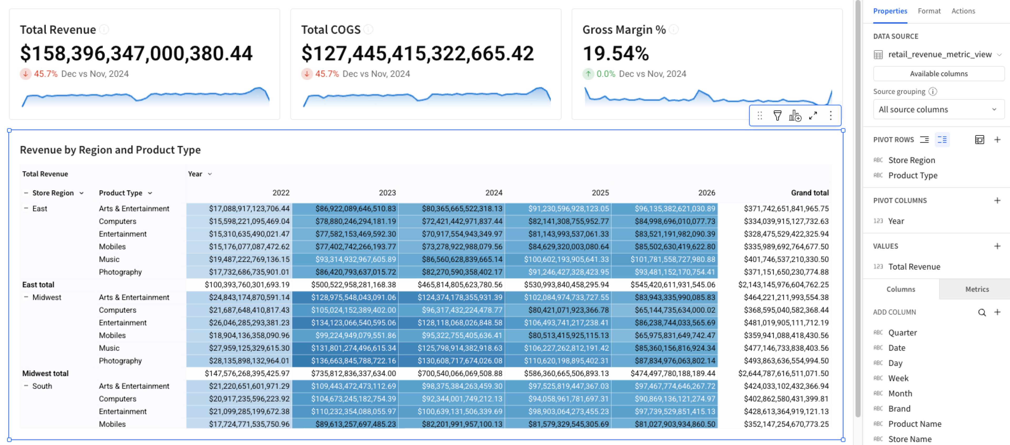Click the create child chart icon
The image size is (1010, 445).
tap(795, 116)
